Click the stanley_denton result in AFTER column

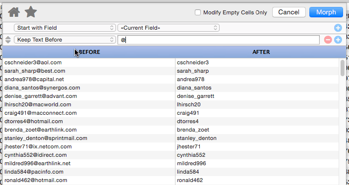196,138
